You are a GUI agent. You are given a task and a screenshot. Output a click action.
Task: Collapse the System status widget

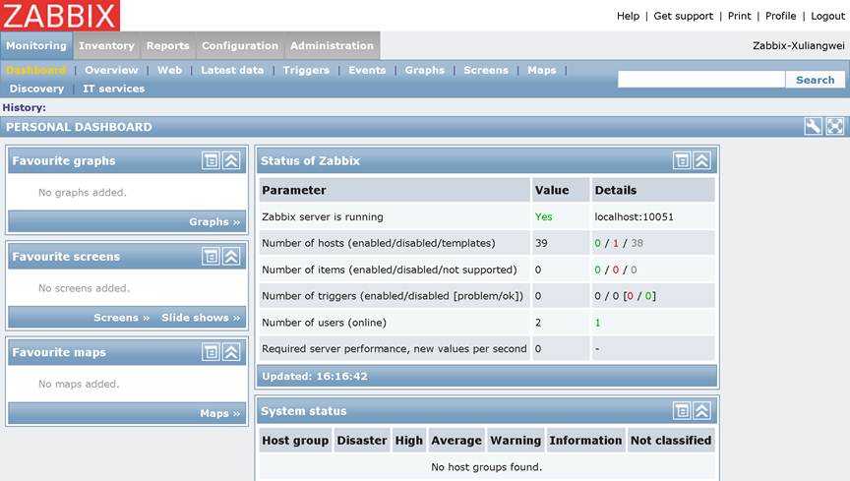[x=702, y=410]
